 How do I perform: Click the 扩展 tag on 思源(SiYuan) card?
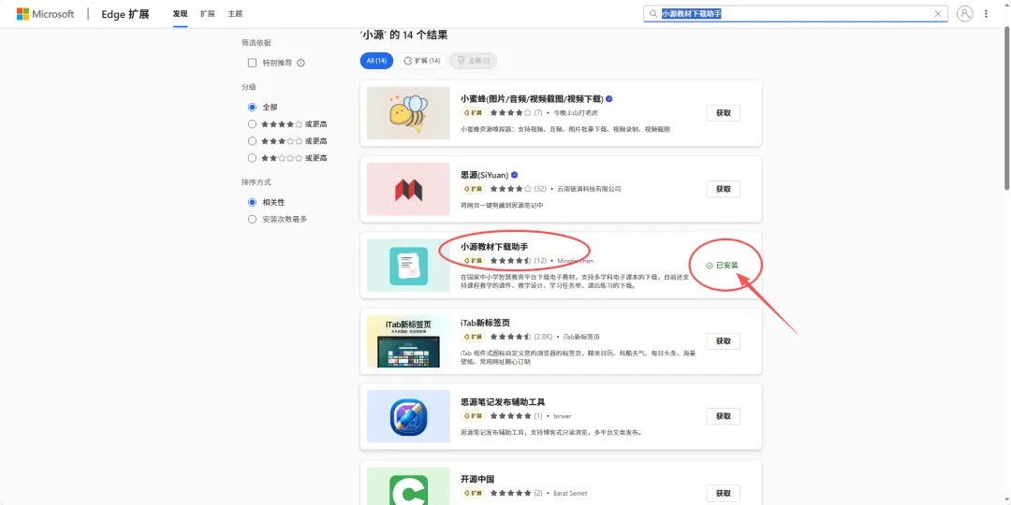[474, 189]
